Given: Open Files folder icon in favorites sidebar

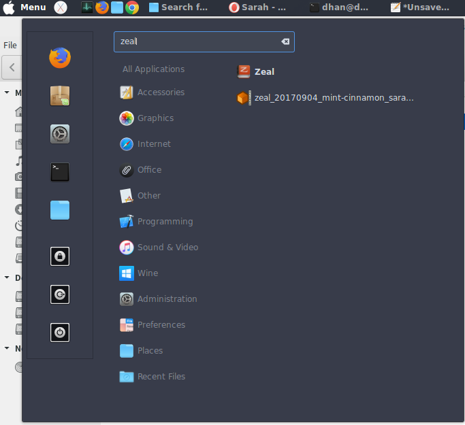Looking at the screenshot, I should pyautogui.click(x=60, y=210).
